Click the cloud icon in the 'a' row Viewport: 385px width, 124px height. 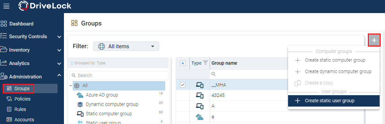click(200, 117)
